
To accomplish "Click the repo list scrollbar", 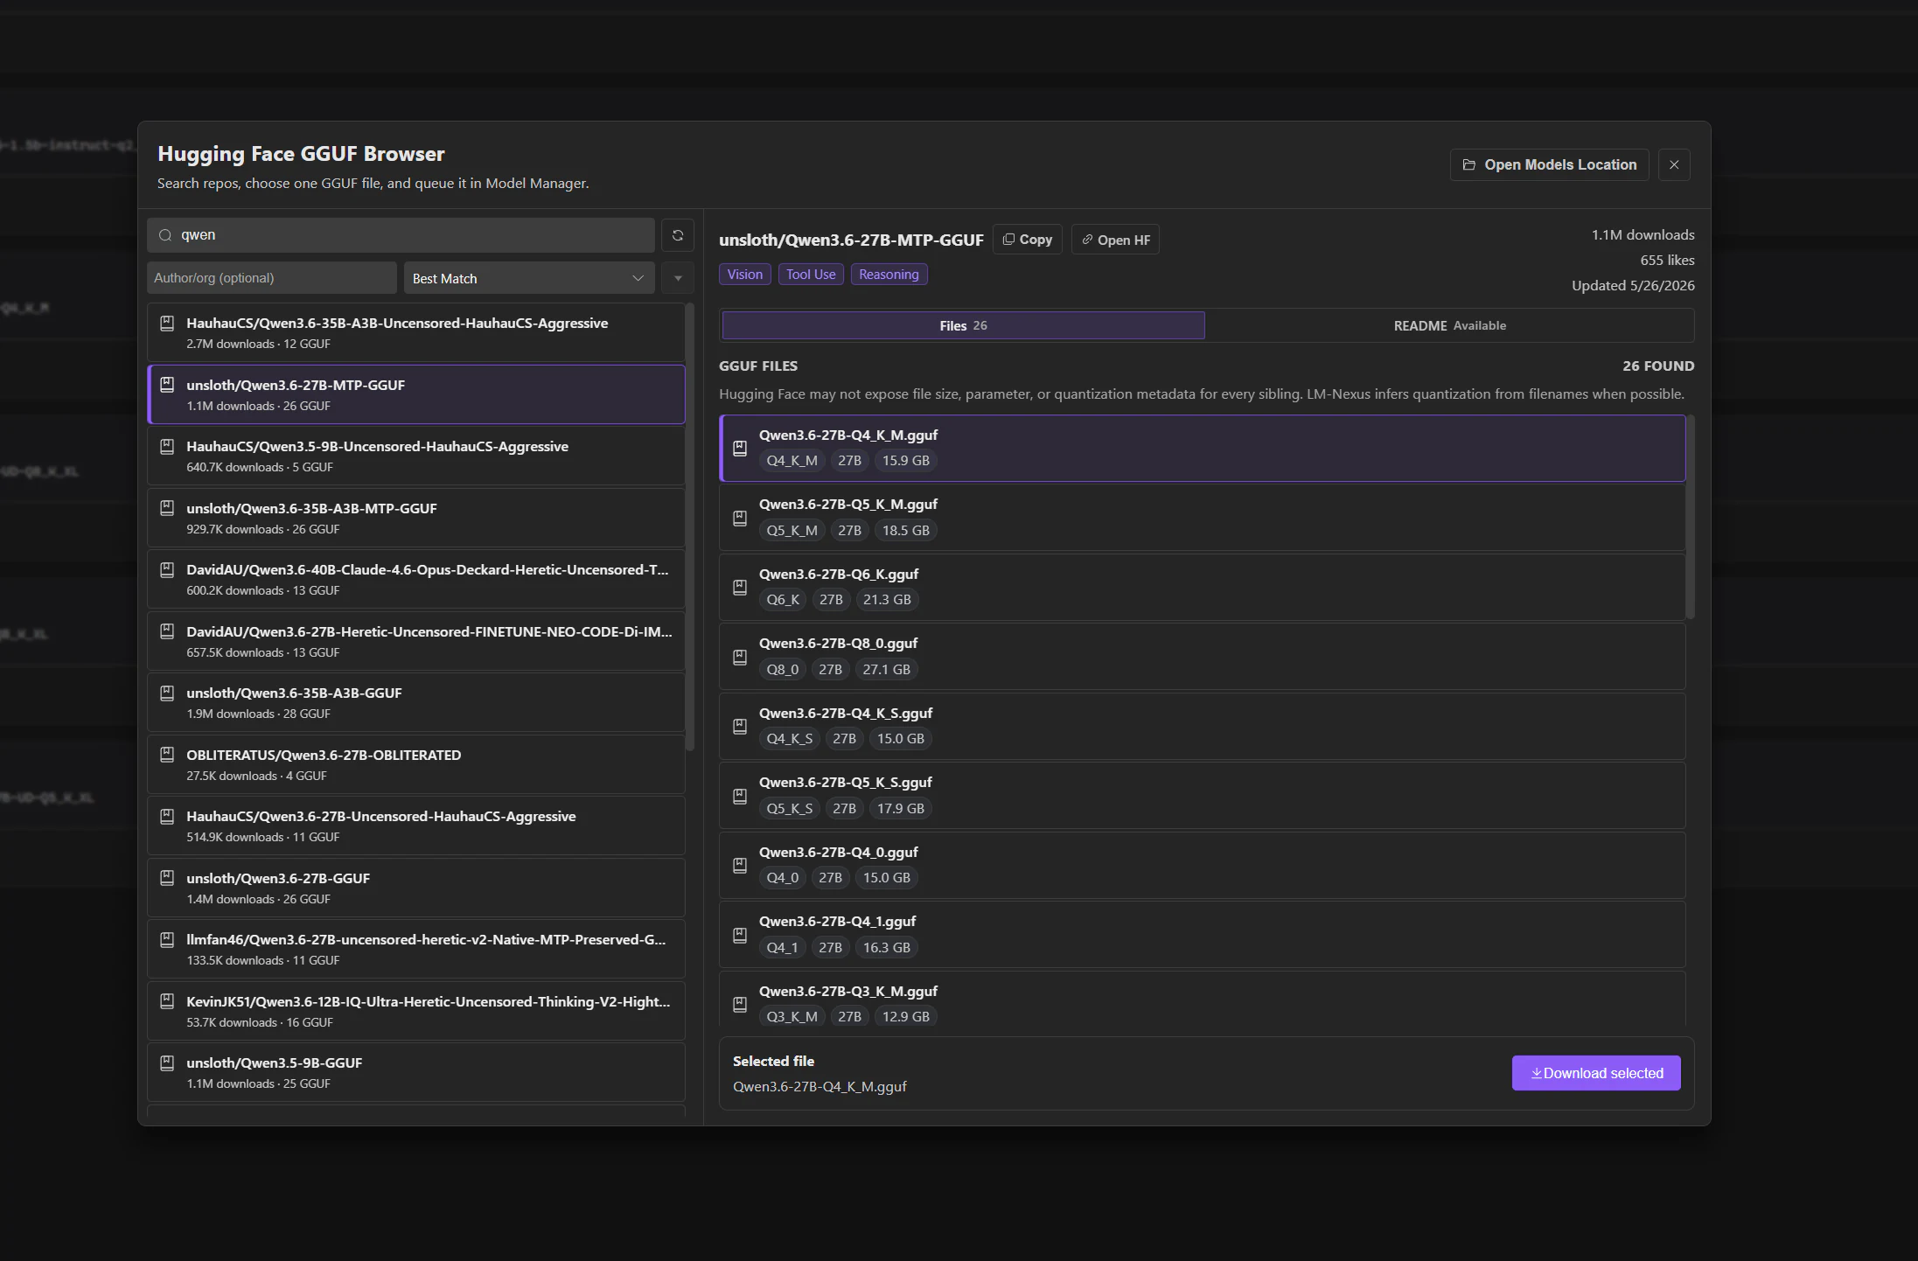I will pos(690,526).
